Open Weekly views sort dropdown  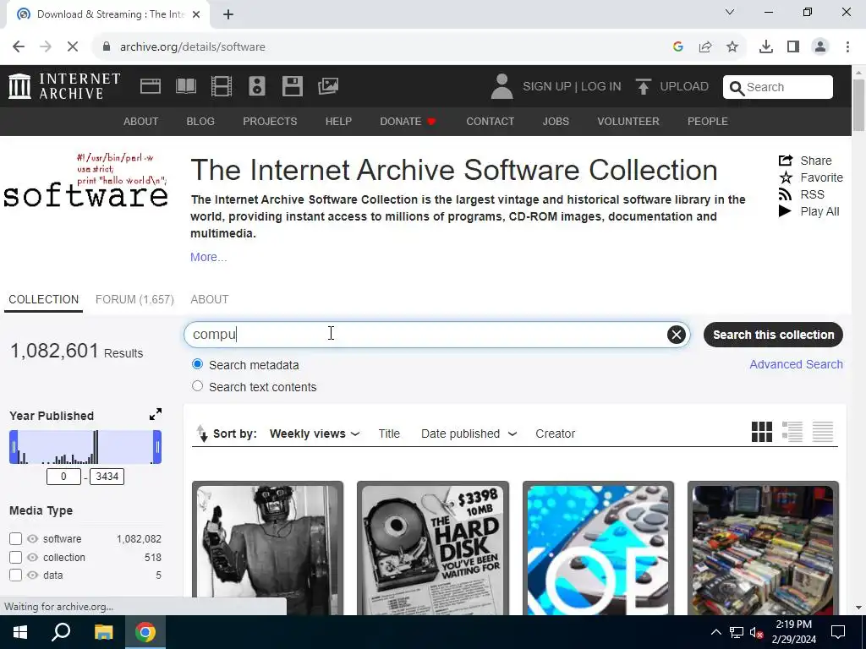[x=315, y=434]
